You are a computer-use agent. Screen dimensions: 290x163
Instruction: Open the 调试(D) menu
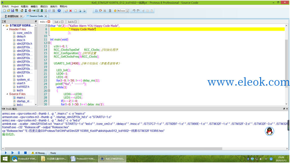coord(44,6)
